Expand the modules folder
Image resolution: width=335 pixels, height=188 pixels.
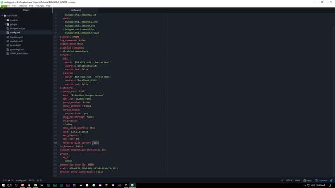click(x=5, y=20)
